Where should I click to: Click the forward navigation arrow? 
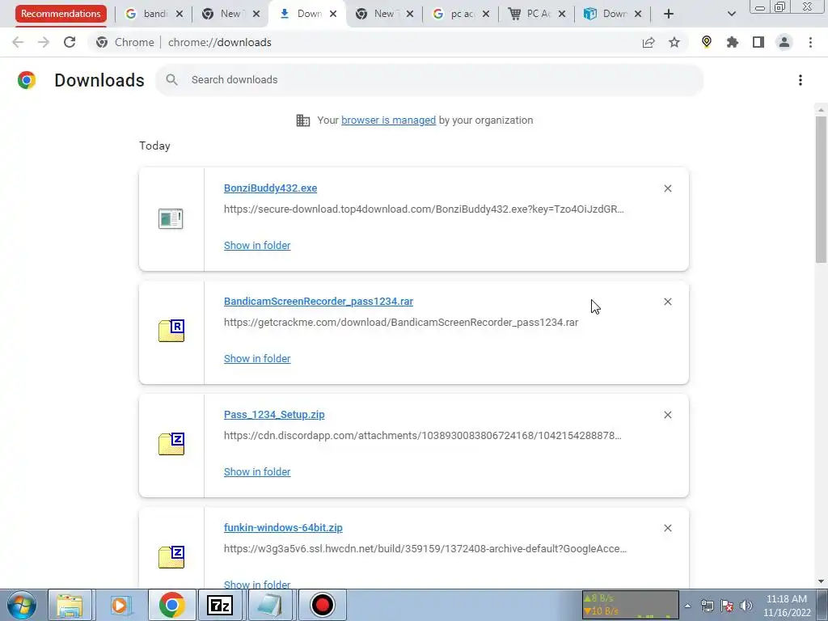(44, 42)
